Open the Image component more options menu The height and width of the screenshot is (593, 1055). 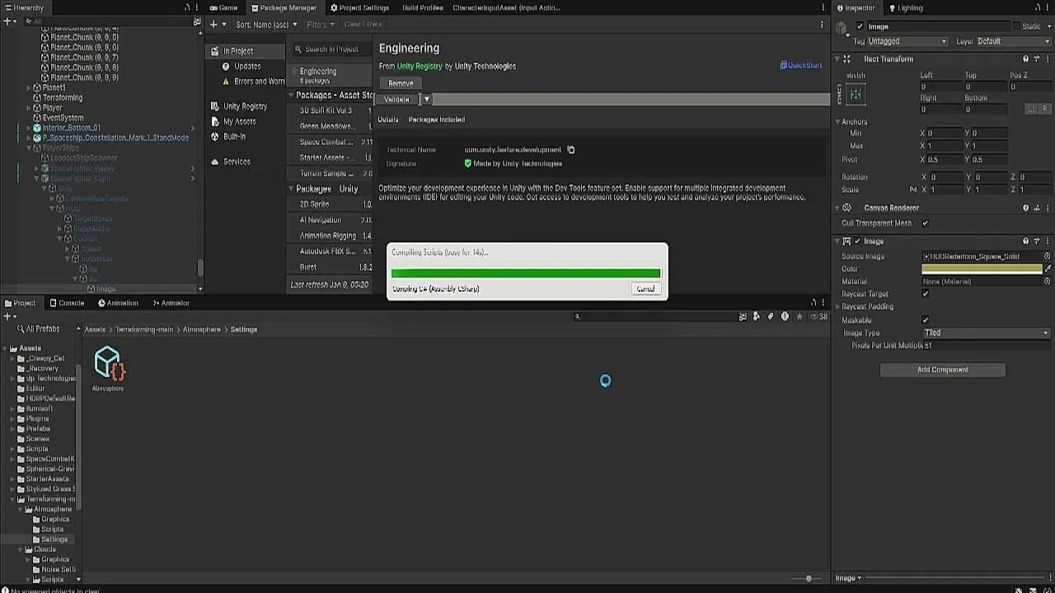coord(1046,241)
